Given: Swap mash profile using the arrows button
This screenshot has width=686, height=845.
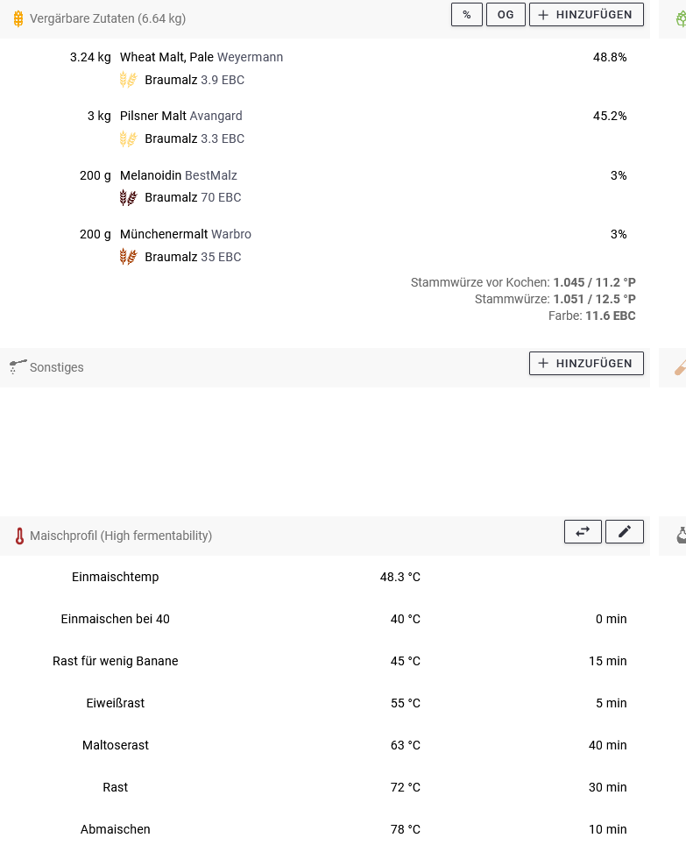Looking at the screenshot, I should pos(583,531).
